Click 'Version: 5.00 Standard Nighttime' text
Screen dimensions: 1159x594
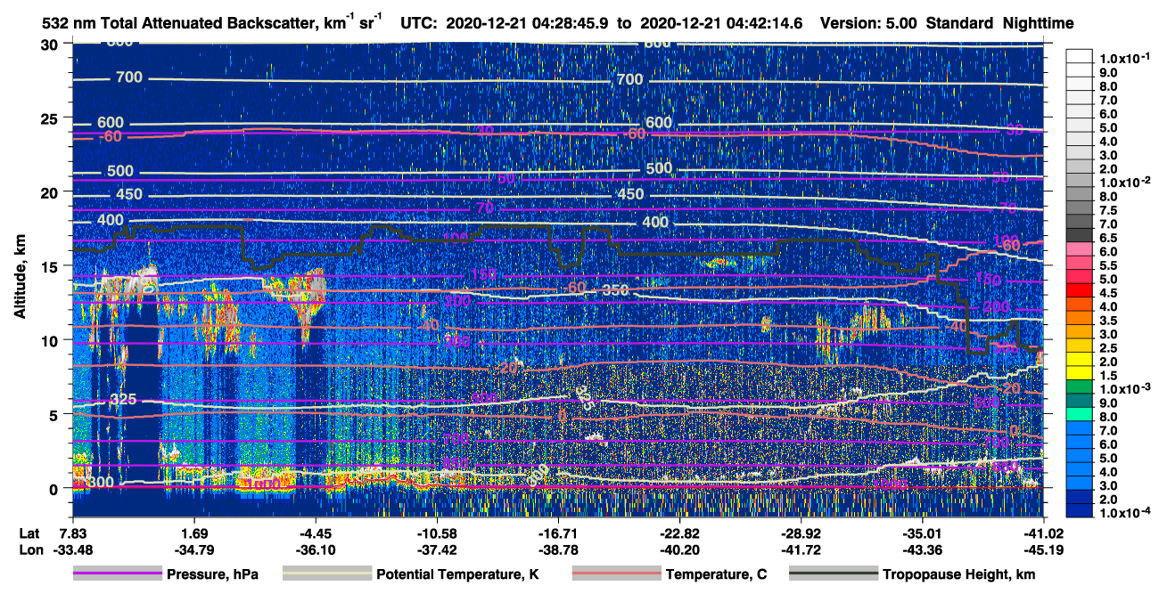pyautogui.click(x=947, y=24)
